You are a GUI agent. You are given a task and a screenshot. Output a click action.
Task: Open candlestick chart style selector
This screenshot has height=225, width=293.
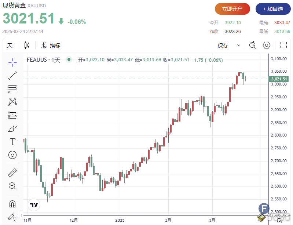coord(27,46)
